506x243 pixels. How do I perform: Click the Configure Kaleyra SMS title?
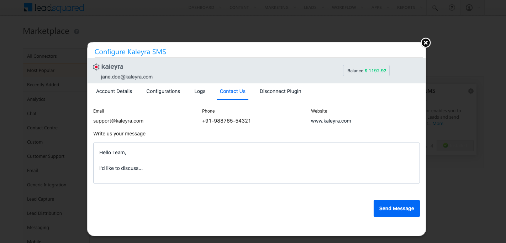tap(130, 52)
